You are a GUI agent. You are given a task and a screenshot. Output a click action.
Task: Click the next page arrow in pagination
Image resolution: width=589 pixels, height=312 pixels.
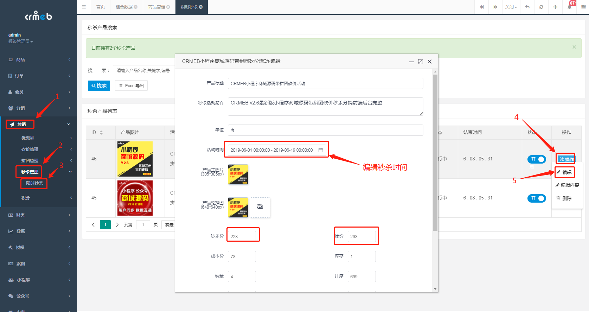pos(117,225)
